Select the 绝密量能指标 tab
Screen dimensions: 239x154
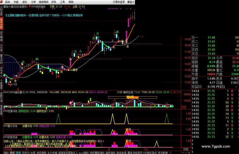coord(97,152)
